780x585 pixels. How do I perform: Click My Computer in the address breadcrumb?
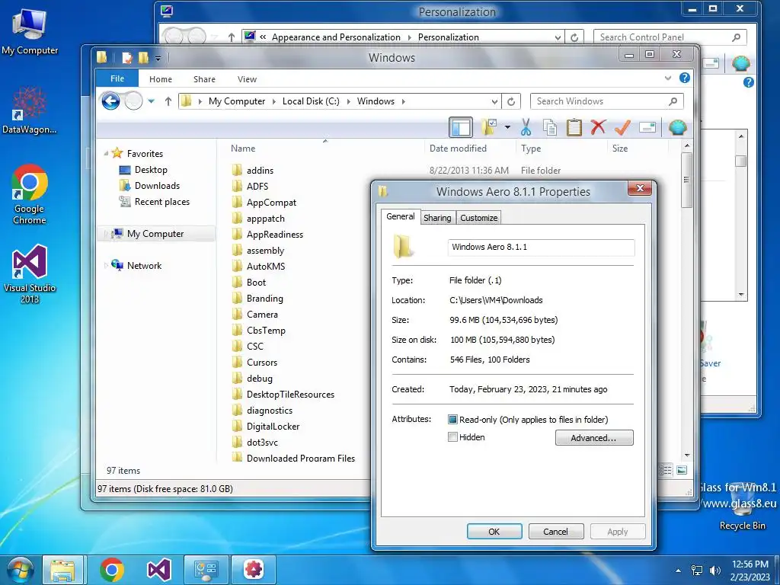tap(237, 101)
